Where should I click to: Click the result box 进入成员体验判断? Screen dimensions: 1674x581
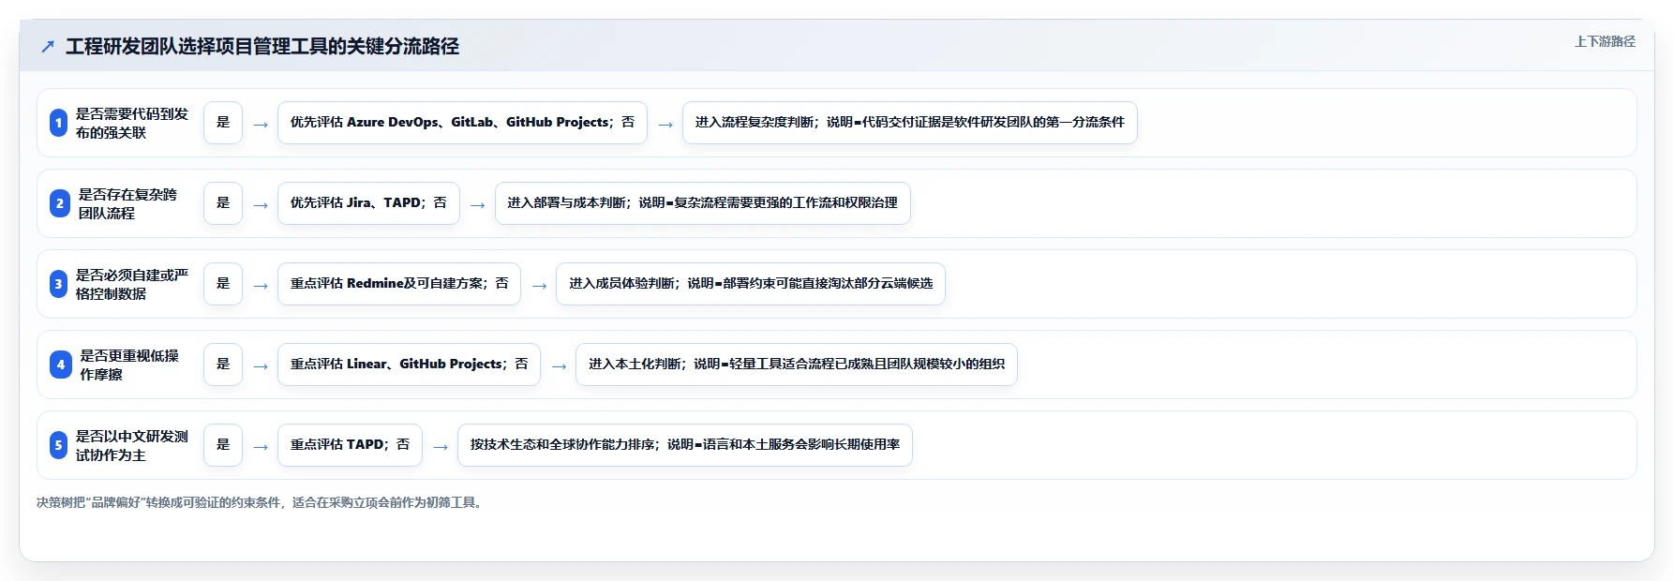pos(751,284)
